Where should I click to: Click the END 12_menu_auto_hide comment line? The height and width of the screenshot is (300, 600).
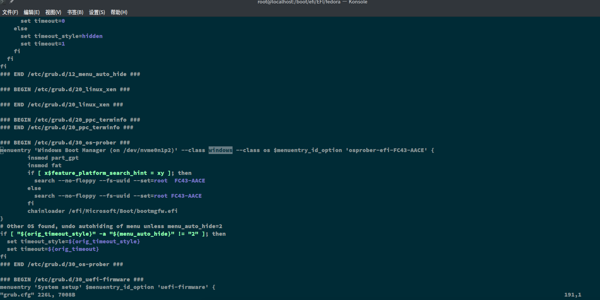[70, 74]
